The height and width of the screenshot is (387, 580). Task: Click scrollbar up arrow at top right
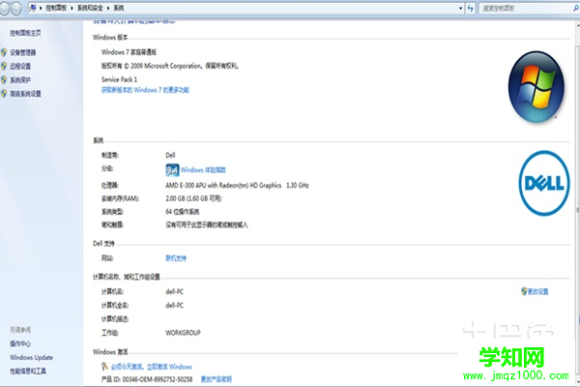coord(577,25)
